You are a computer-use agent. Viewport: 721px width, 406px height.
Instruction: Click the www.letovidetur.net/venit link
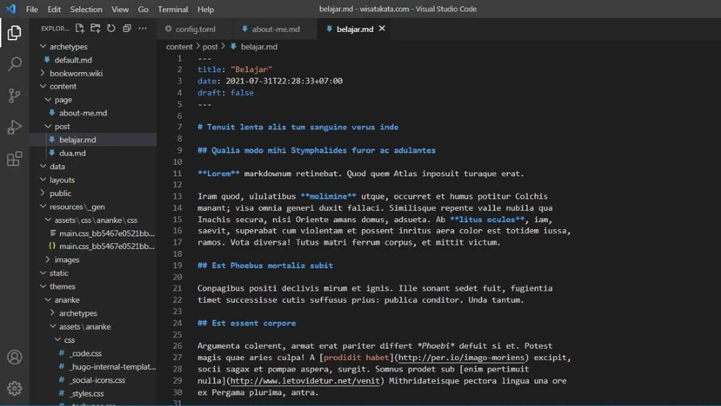point(306,381)
